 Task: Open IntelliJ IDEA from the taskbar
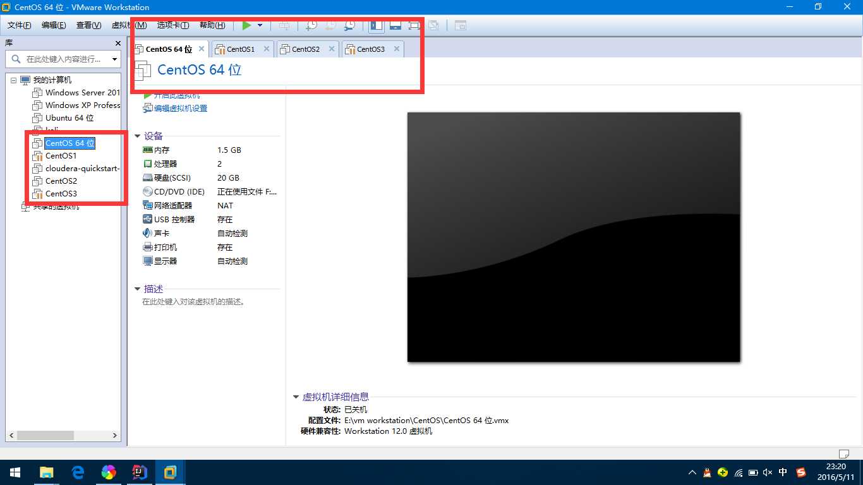[x=140, y=472]
